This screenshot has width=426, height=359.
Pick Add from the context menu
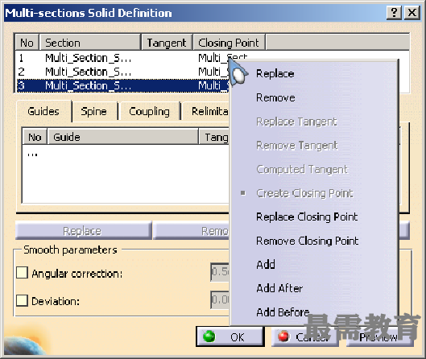266,264
